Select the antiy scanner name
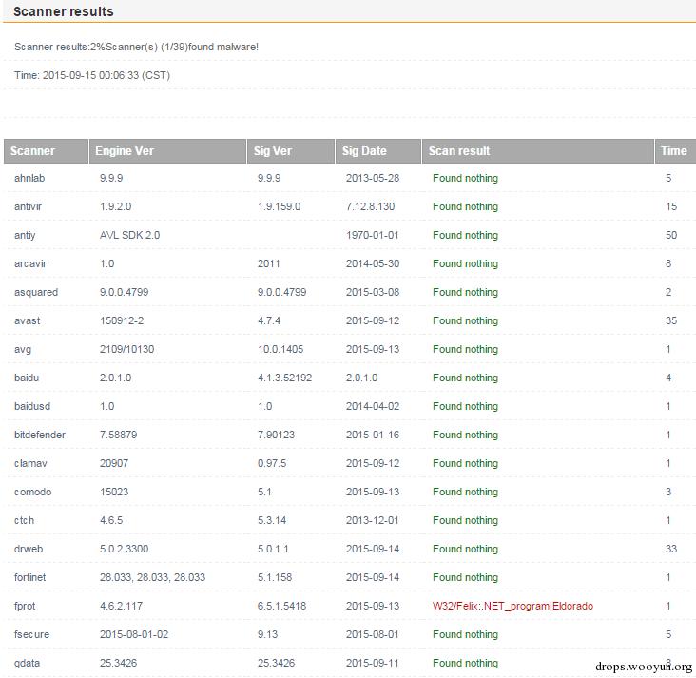This screenshot has height=678, width=696. 25,235
